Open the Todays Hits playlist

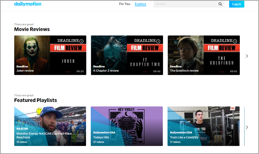[127, 126]
